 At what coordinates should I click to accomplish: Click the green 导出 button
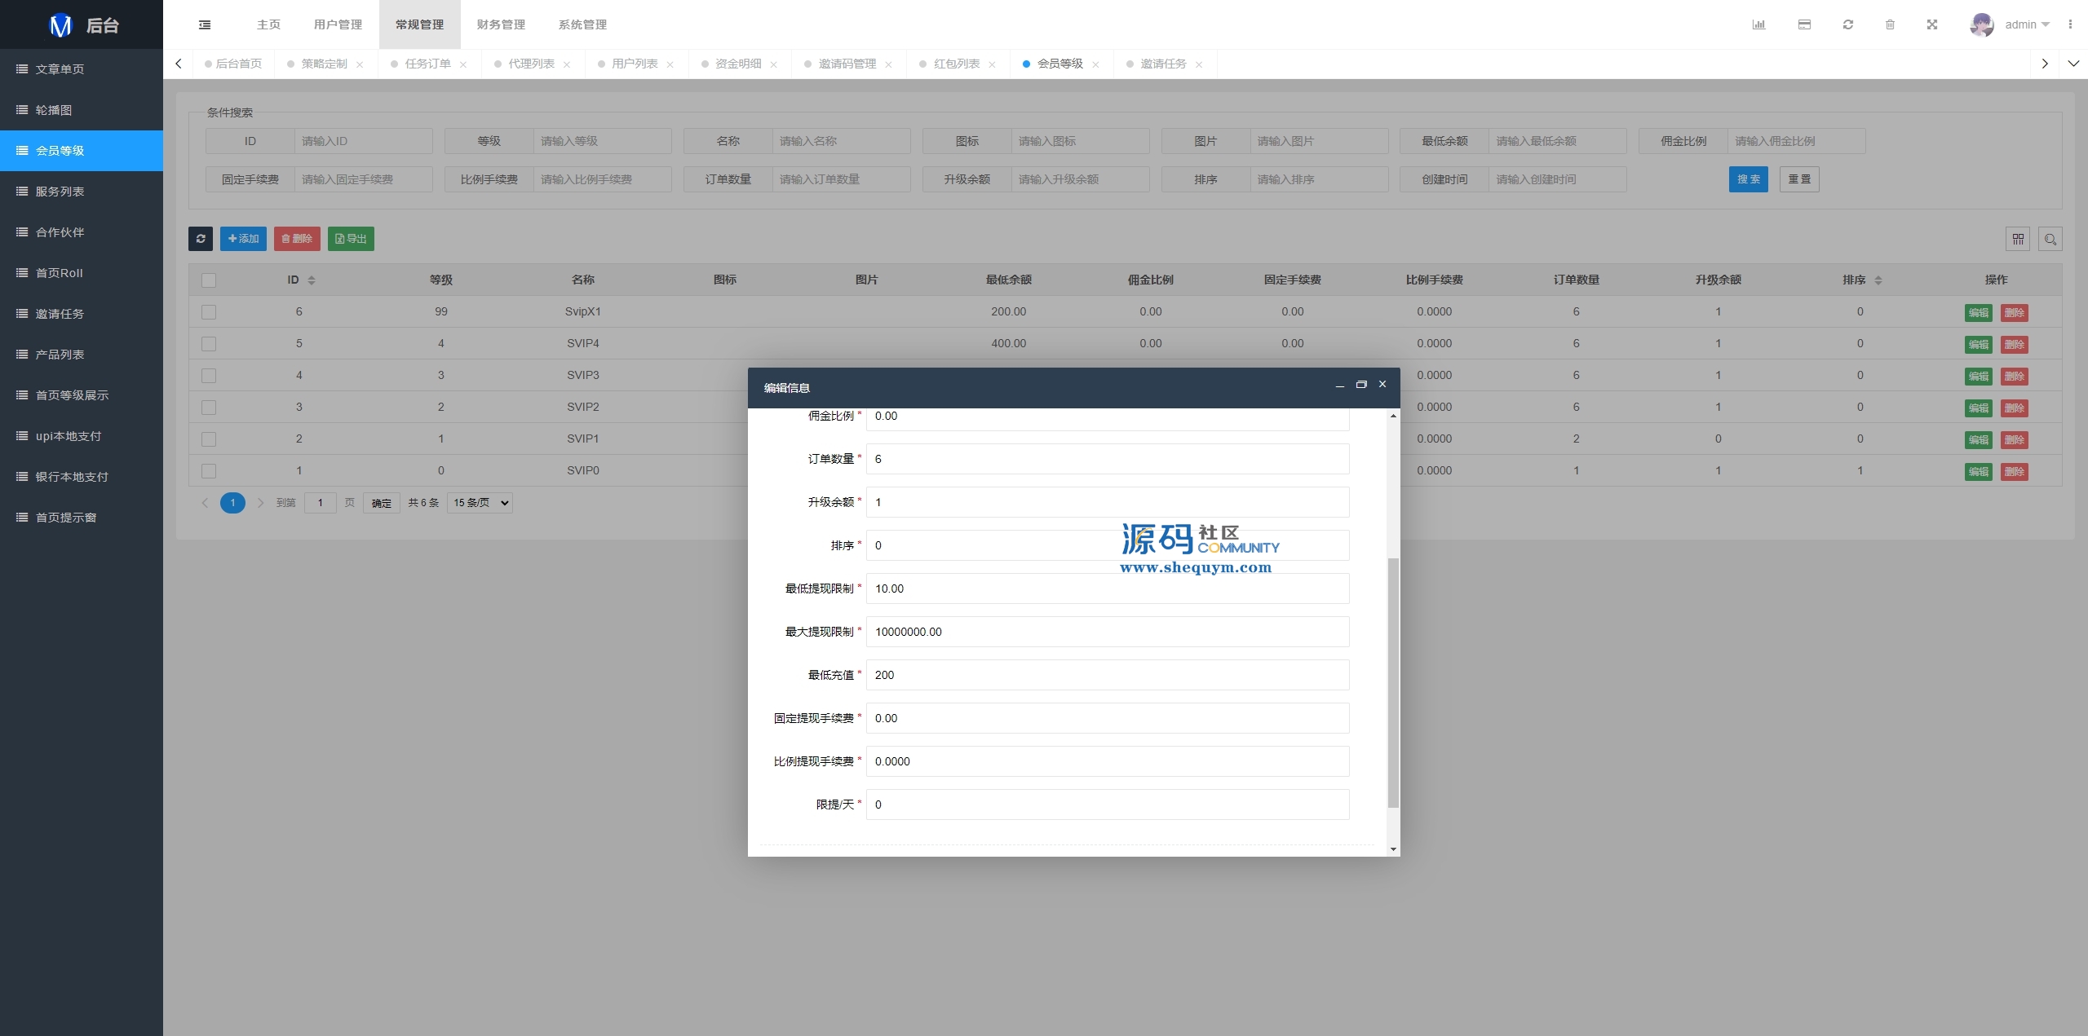(351, 239)
